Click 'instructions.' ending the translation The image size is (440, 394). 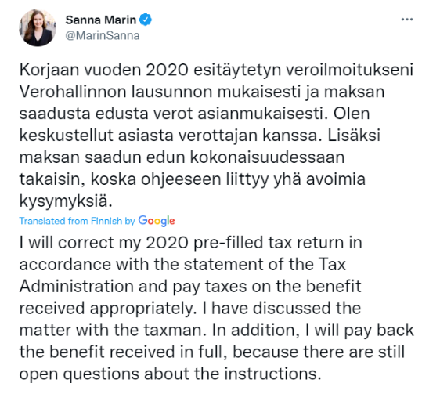click(272, 374)
